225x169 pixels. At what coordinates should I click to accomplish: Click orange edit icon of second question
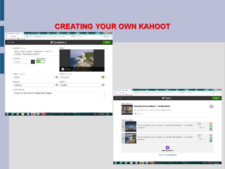pos(211,135)
